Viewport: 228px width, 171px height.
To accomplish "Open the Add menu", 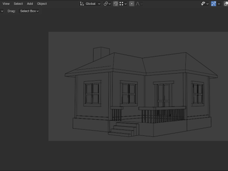I will (x=30, y=4).
